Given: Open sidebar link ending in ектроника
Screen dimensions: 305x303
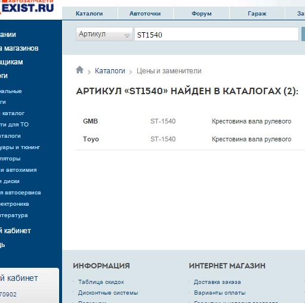Looking at the screenshot, I should tap(14, 204).
